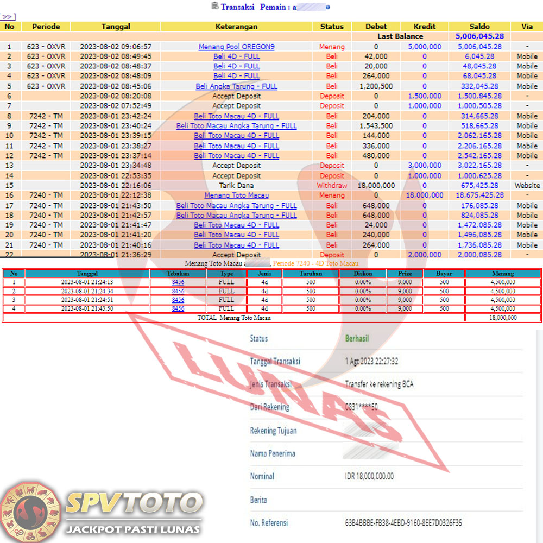Viewport: 543px width, 543px height.
Task: Click the small blue dot after player name
Action: [327, 7]
